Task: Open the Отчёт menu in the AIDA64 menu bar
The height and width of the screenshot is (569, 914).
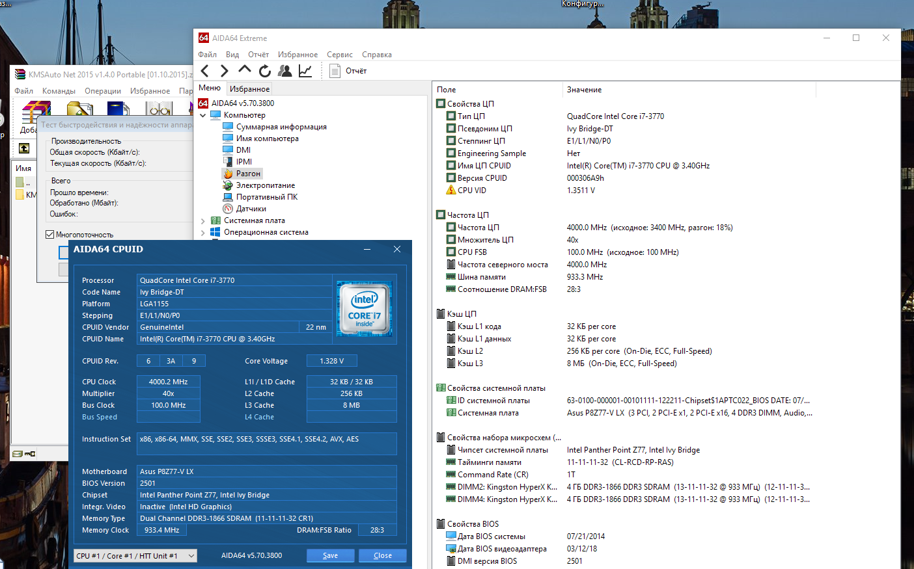Action: coord(258,55)
